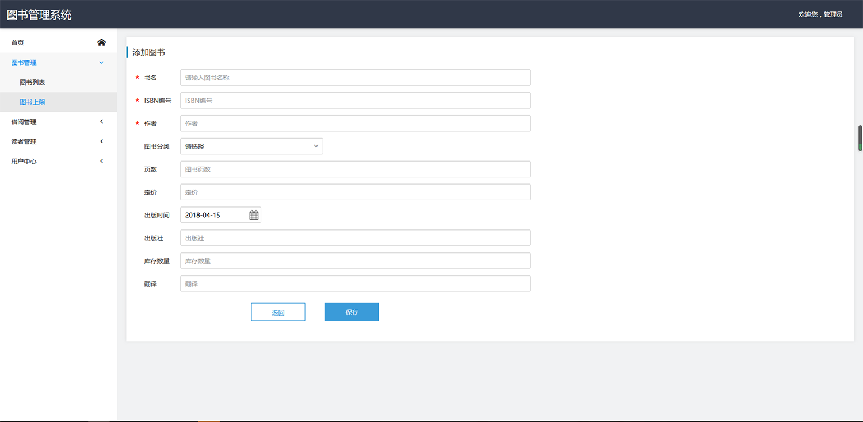
Task: Focus the 定价 input field
Action: [355, 192]
